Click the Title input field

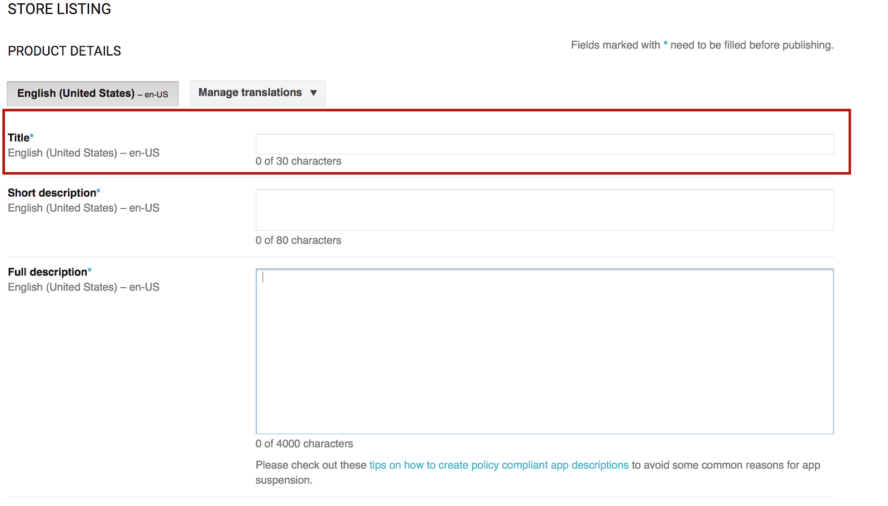point(544,144)
